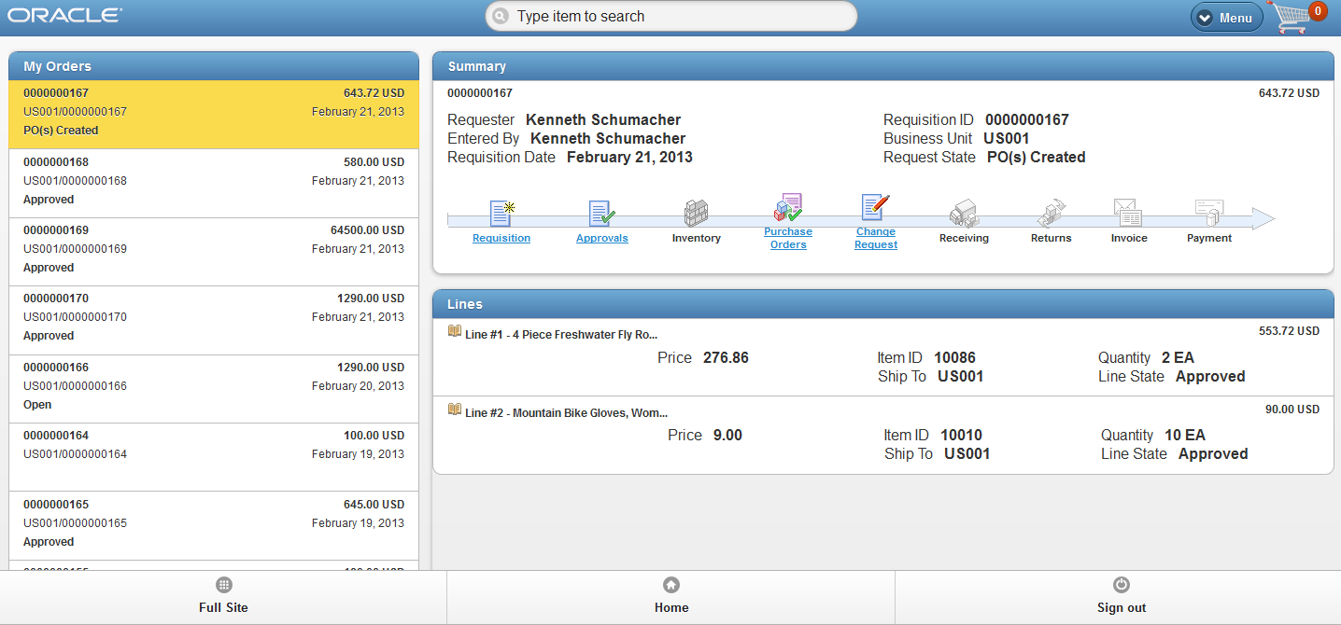Click the Sign out power icon

click(1122, 585)
